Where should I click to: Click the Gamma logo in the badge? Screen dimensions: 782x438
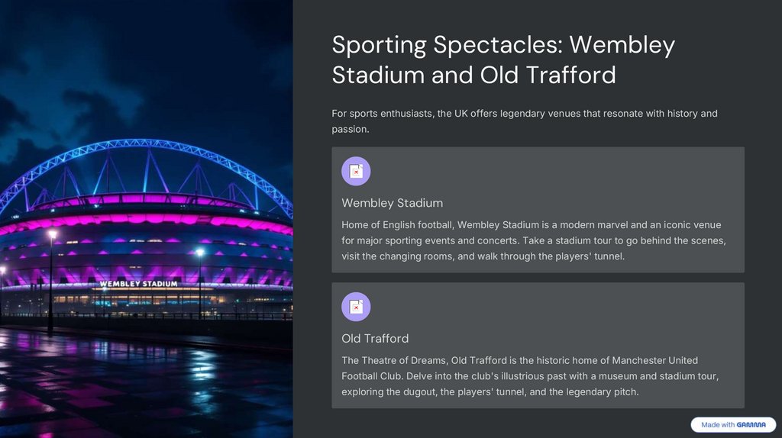coord(751,425)
